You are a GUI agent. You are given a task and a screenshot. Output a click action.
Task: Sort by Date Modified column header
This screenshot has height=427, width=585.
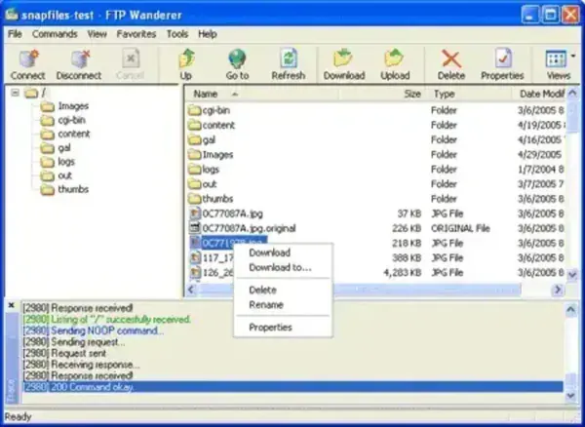click(x=539, y=94)
